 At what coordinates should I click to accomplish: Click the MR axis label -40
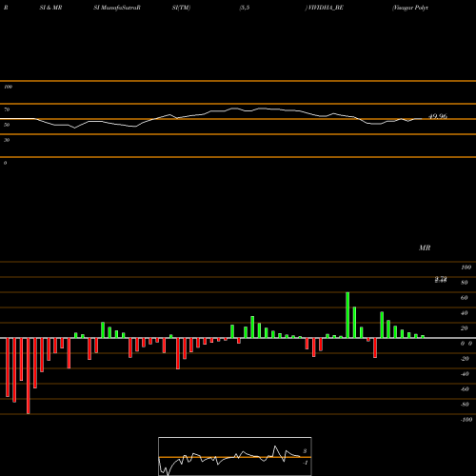coord(465,374)
